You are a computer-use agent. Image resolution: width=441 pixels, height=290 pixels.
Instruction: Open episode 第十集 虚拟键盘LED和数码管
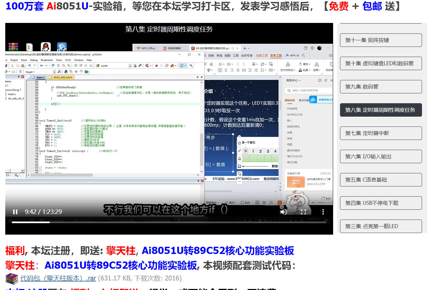tap(381, 63)
